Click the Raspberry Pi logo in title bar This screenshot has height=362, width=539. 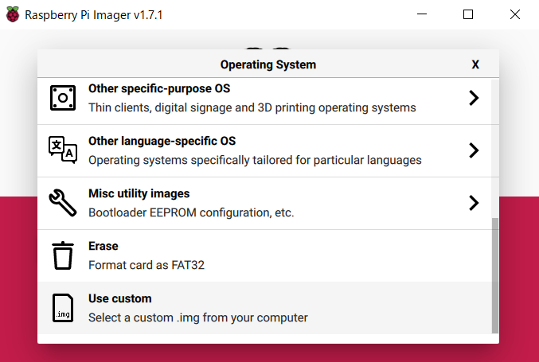tap(13, 15)
